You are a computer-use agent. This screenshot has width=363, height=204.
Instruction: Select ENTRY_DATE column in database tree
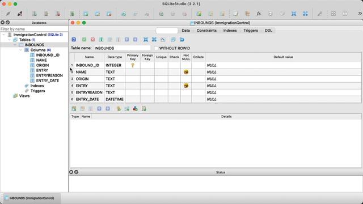click(48, 80)
